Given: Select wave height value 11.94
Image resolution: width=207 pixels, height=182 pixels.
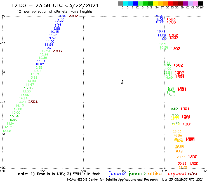Looking at the screenshot, I should [x=49, y=45].
